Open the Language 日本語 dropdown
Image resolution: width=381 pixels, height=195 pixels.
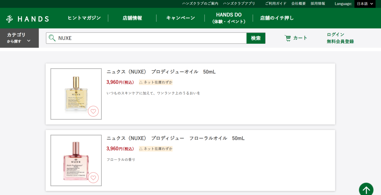coord(365,4)
